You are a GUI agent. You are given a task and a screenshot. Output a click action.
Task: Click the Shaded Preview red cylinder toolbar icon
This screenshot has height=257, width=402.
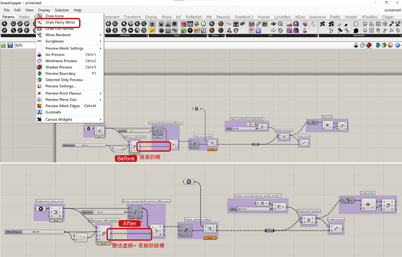[369, 45]
